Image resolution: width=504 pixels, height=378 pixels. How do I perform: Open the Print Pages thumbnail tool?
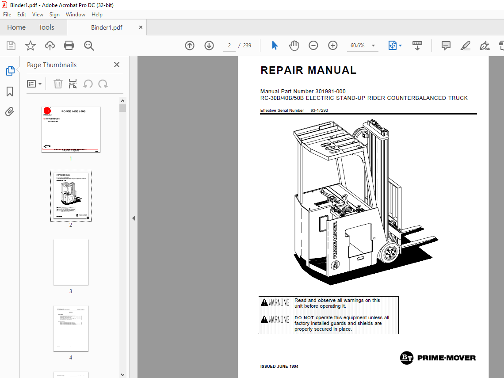[x=73, y=84]
